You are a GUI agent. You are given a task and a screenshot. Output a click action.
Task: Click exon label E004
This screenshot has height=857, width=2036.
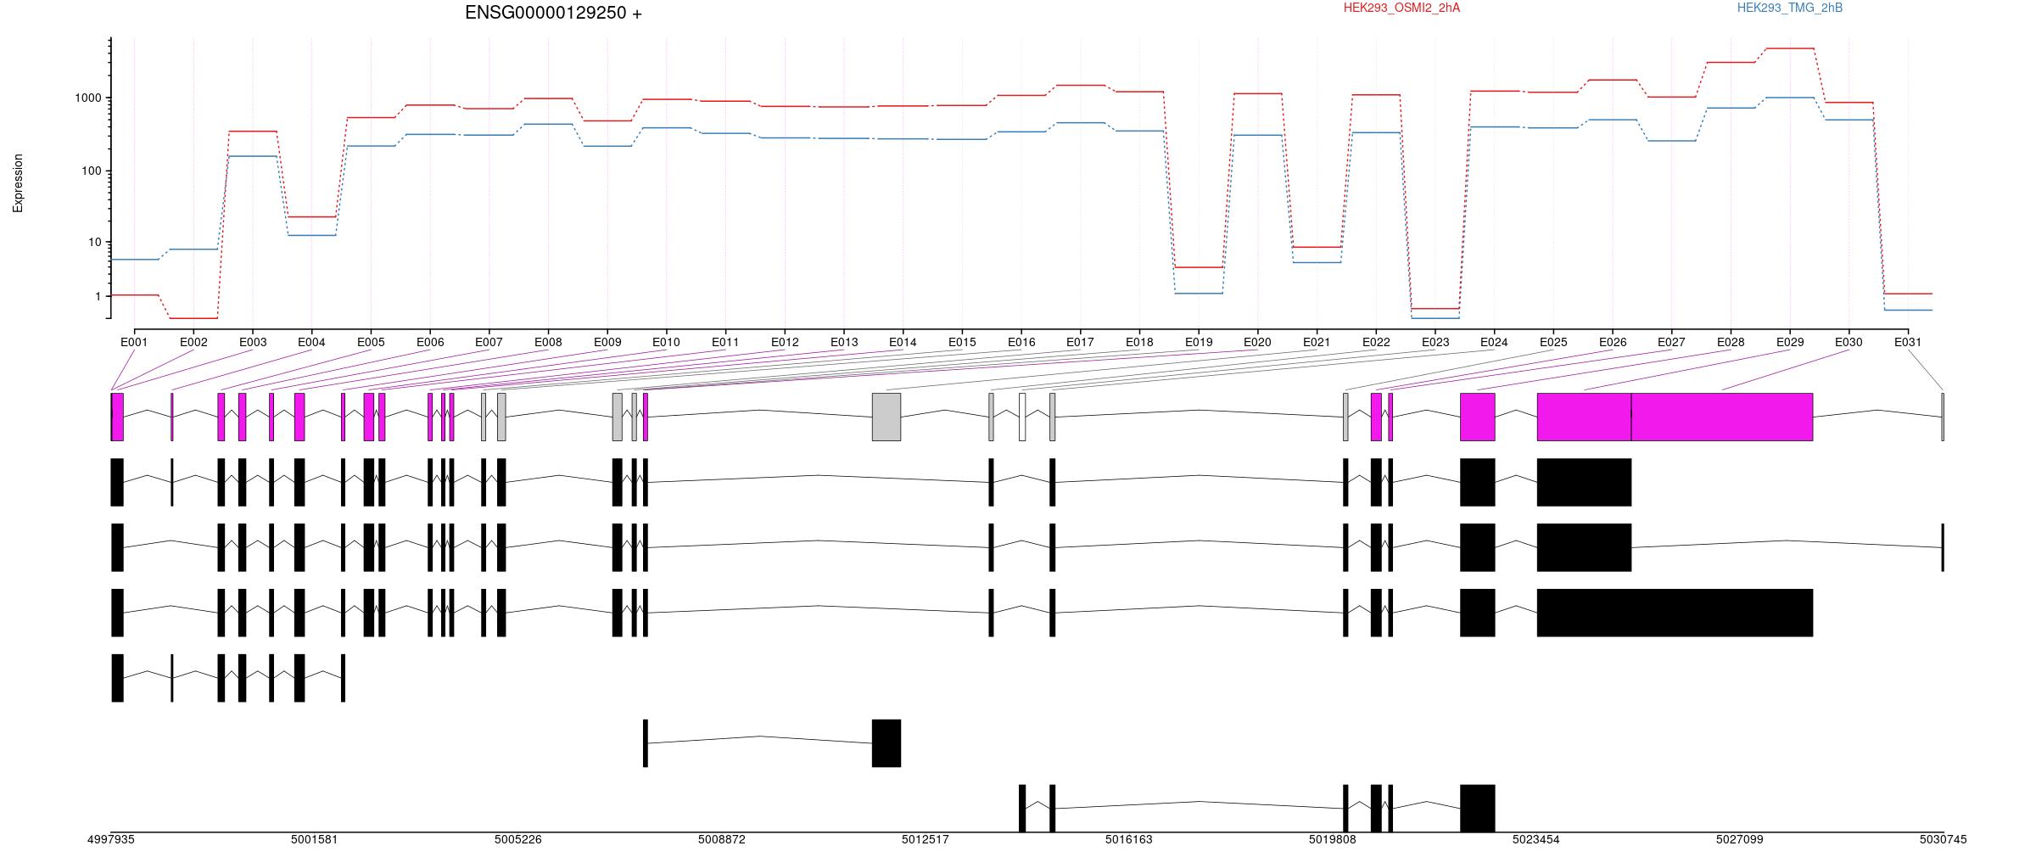click(x=311, y=343)
